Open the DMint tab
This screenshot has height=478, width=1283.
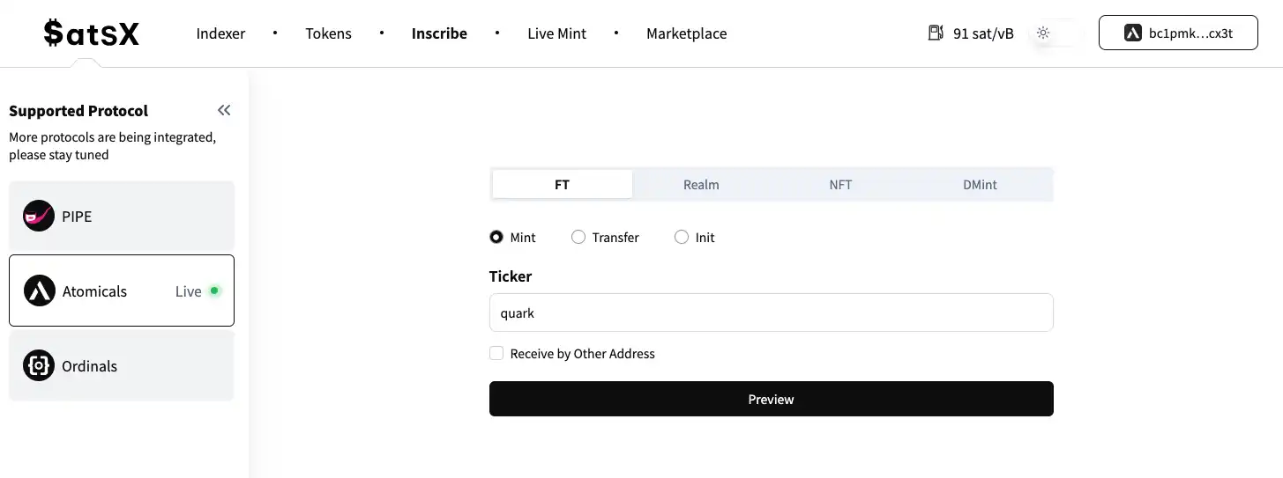[x=980, y=185]
